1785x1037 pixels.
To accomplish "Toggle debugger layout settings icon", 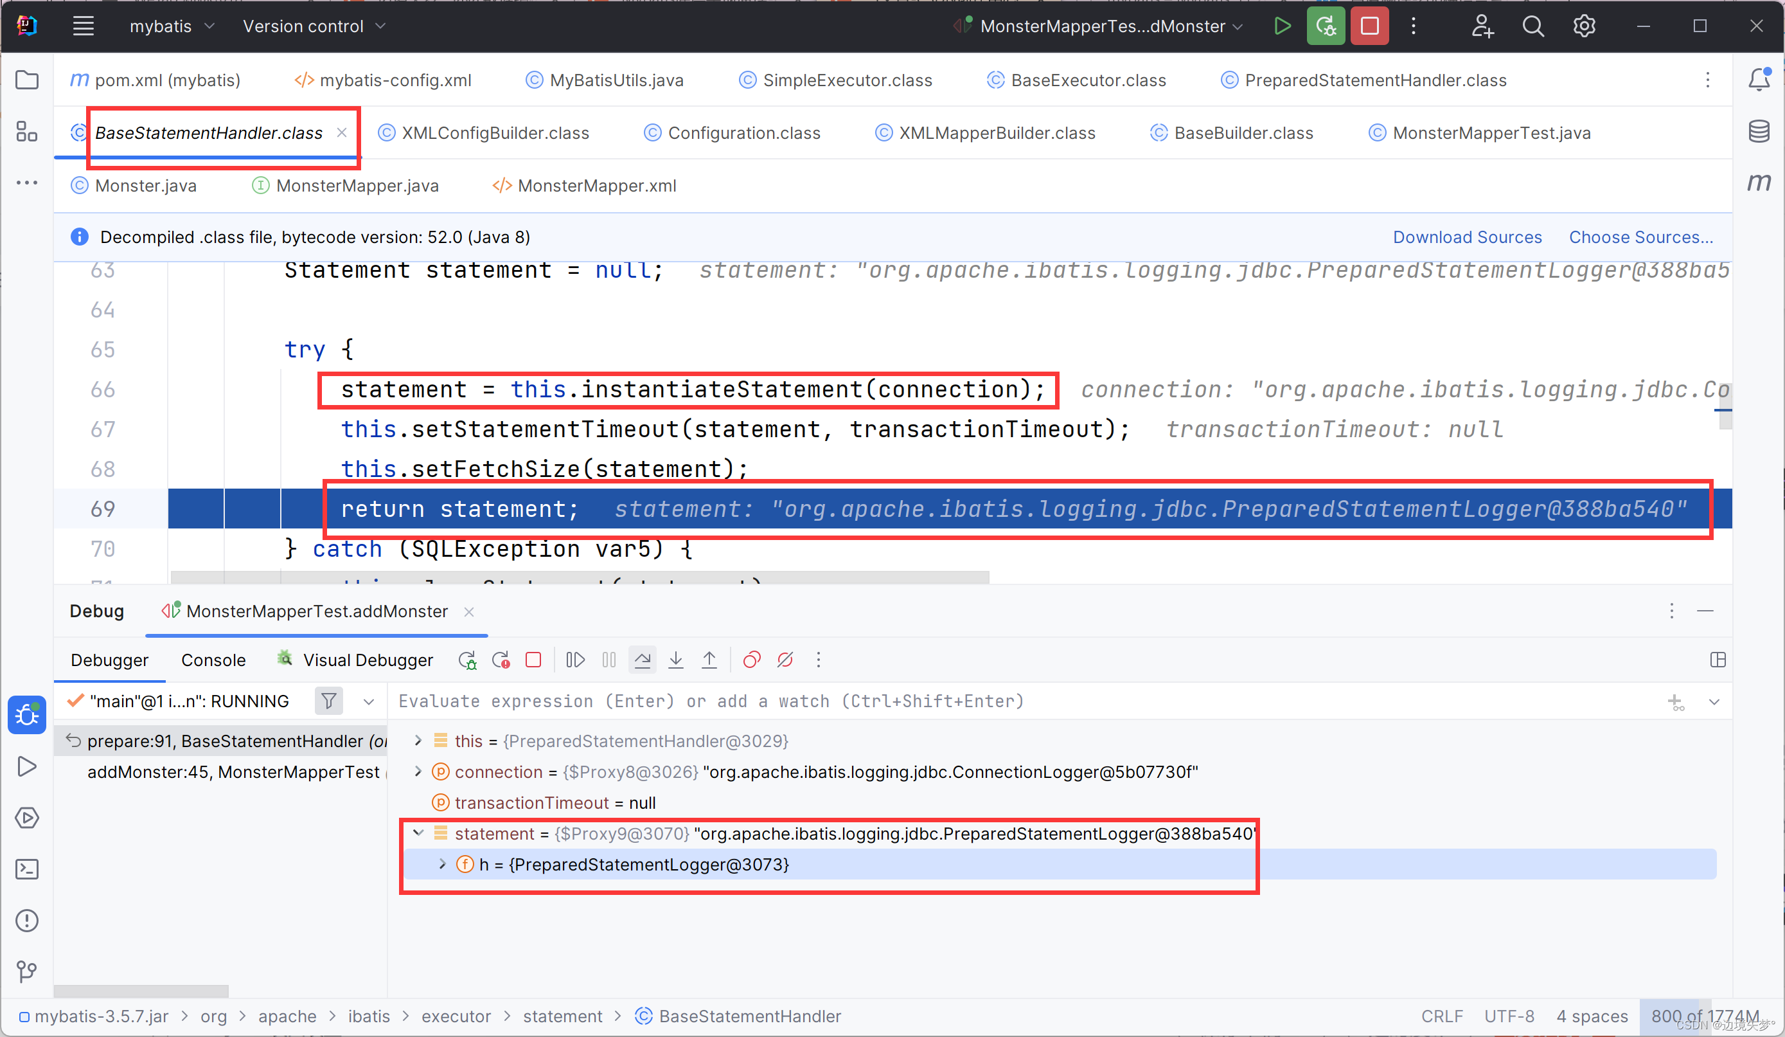I will click(1717, 660).
